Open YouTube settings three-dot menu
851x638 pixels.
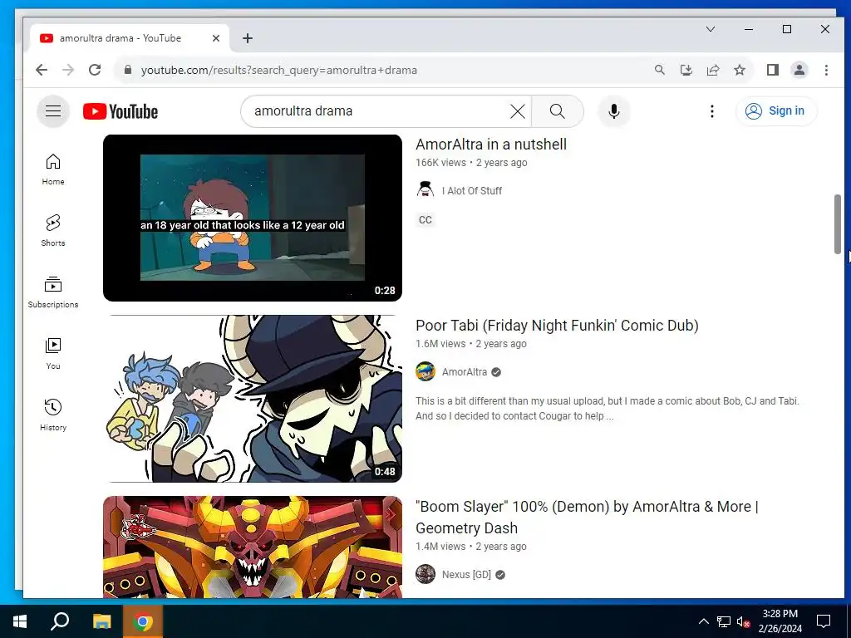point(712,111)
